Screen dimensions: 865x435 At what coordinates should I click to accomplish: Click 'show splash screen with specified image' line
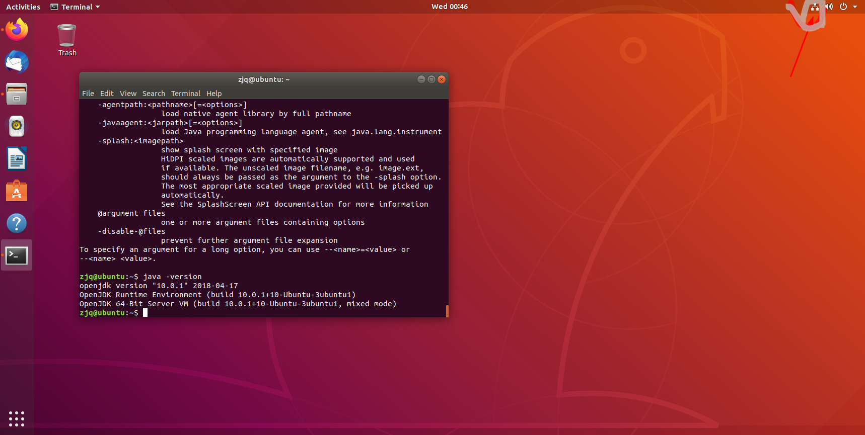[249, 150]
